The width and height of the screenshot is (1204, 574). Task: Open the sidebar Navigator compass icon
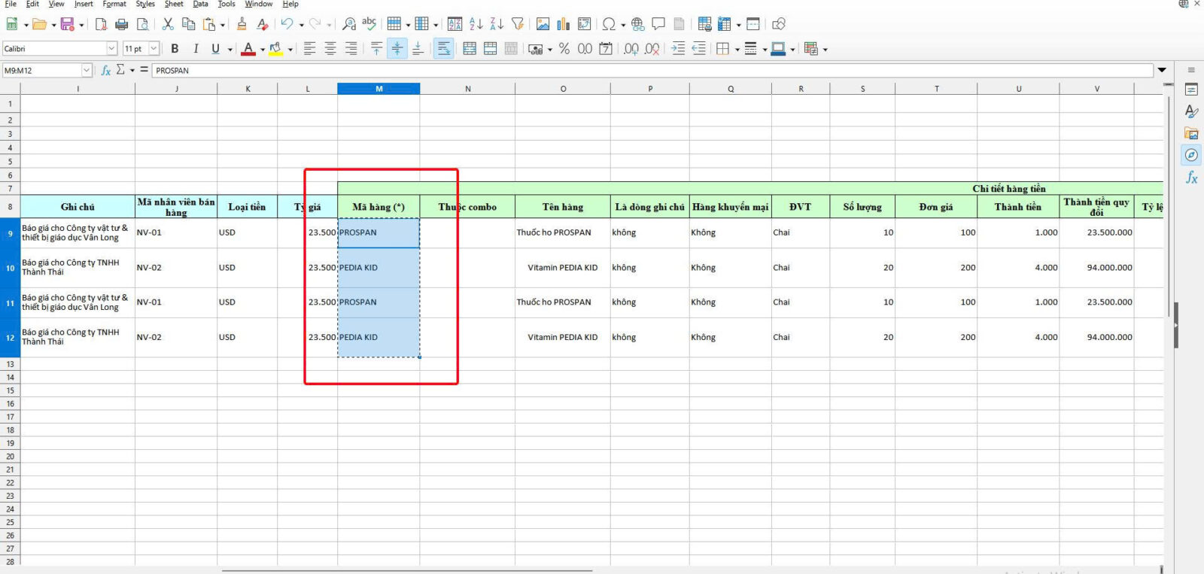point(1191,155)
